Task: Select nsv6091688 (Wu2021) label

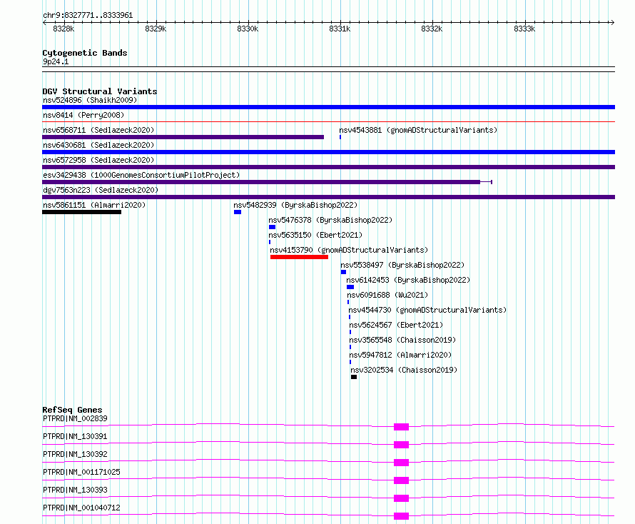Action: click(387, 295)
